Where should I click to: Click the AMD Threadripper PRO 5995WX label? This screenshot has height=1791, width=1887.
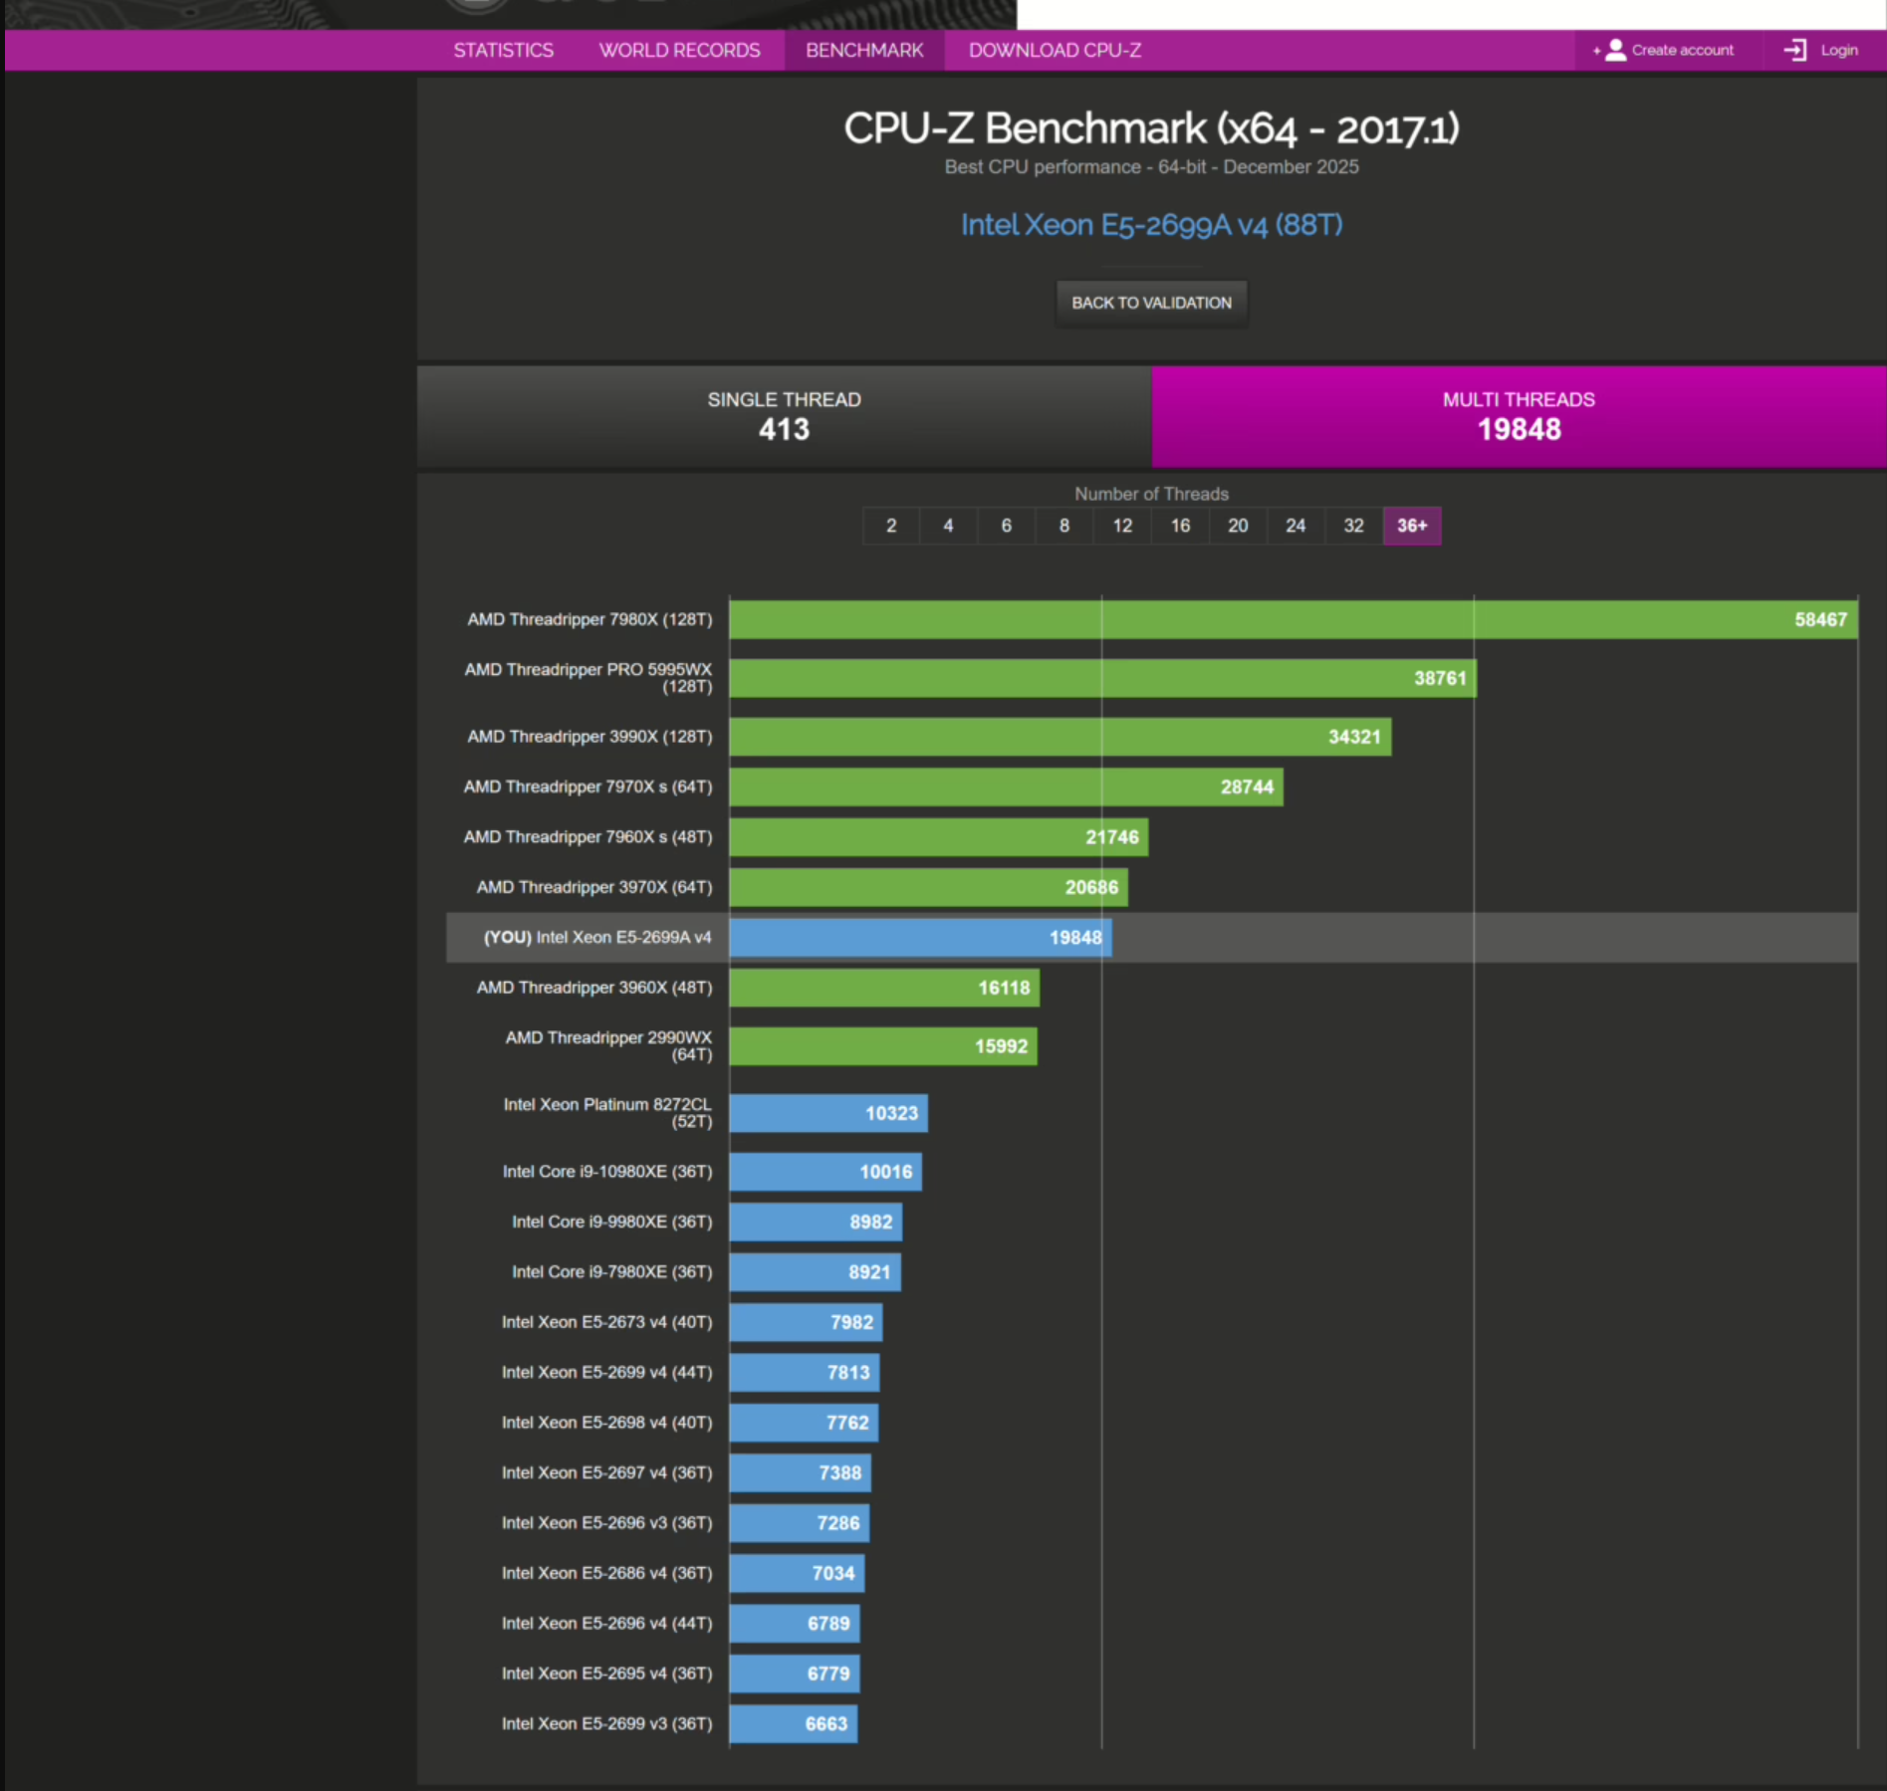pos(588,678)
